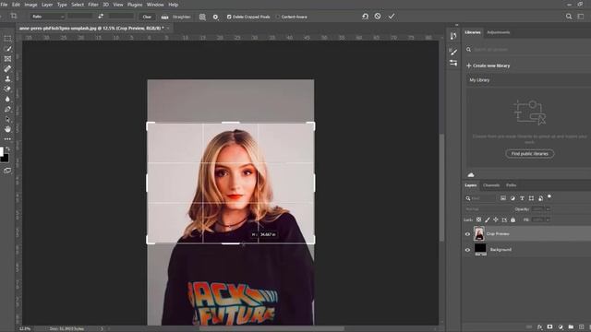
Task: Select the Brush tool in the left toolbar
Action: coord(7,49)
